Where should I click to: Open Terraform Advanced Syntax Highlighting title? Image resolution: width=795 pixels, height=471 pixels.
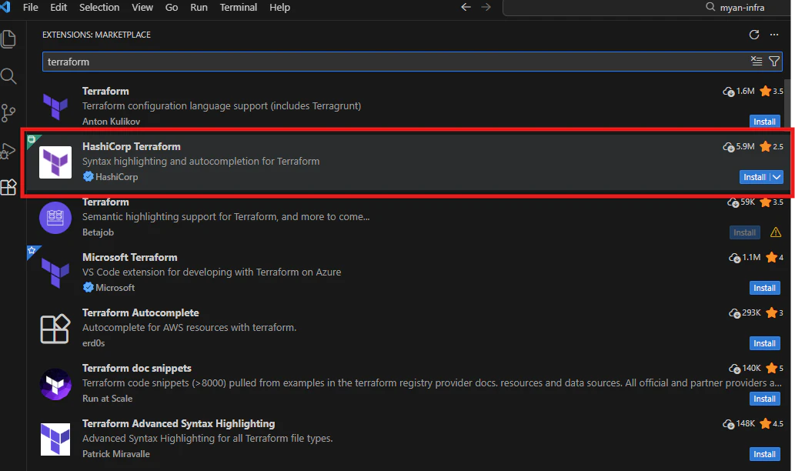point(179,423)
